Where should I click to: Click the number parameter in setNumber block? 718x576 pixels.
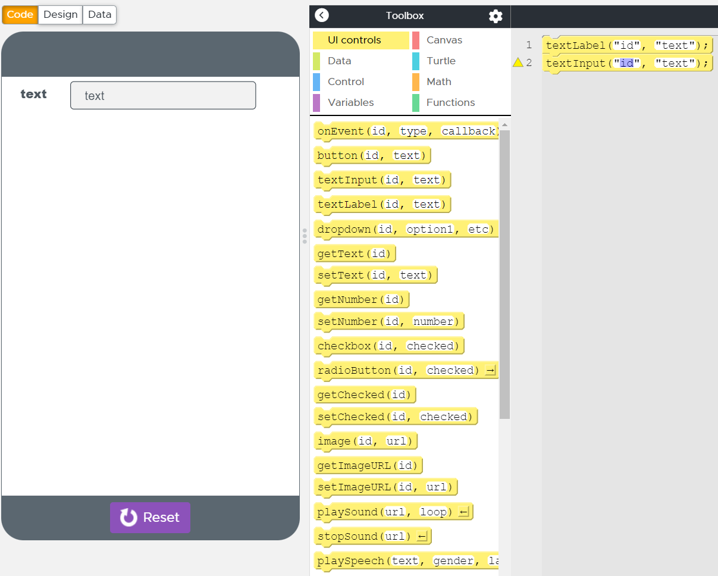[434, 322]
